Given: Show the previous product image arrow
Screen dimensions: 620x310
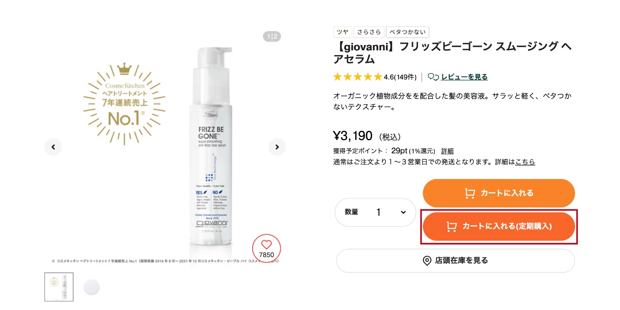Looking at the screenshot, I should 53,147.
